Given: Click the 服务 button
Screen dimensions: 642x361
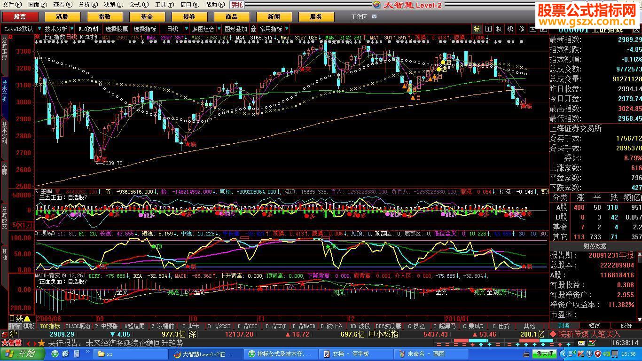Looking at the screenshot, I should [316, 17].
